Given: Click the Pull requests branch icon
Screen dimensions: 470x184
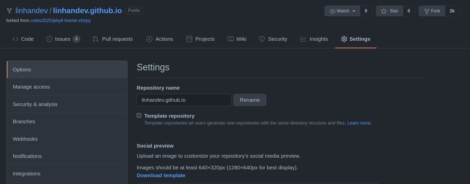Looking at the screenshot, I should click(x=96, y=39).
